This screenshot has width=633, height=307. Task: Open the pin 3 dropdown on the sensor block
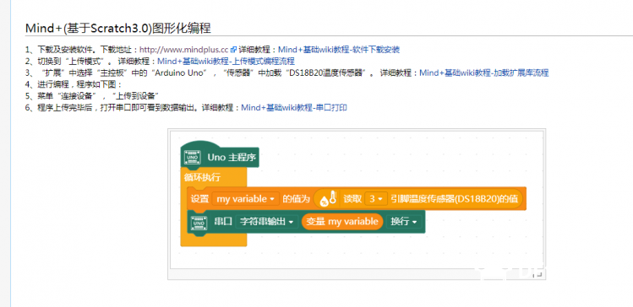pyautogui.click(x=376, y=199)
